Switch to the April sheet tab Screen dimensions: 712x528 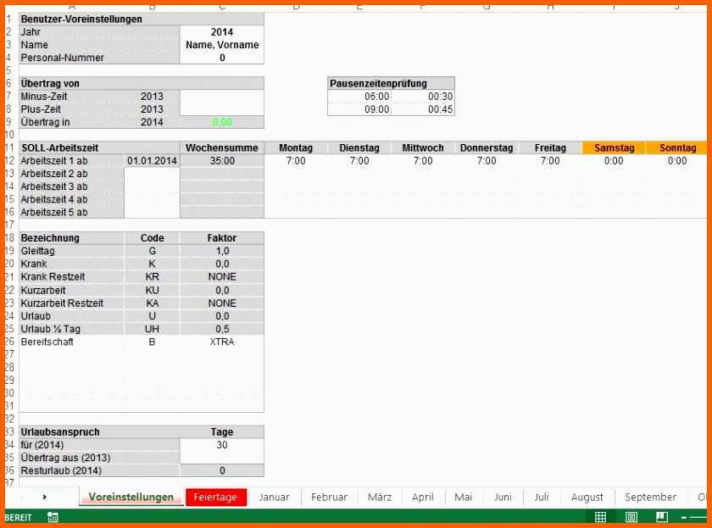(423, 497)
